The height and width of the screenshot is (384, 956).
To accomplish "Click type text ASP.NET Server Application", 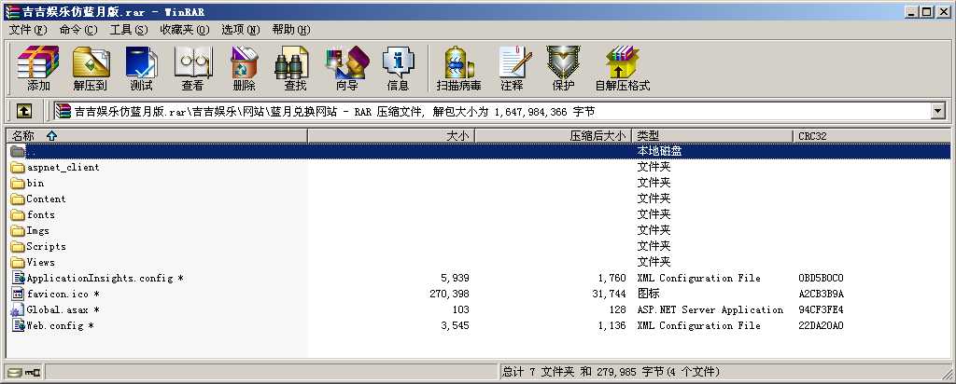I will click(x=710, y=309).
